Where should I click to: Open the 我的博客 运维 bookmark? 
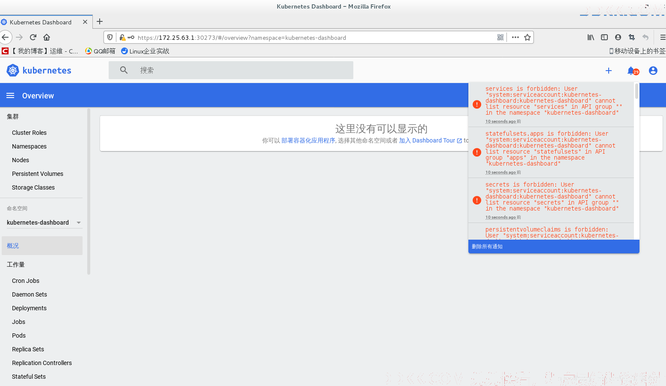coord(40,51)
